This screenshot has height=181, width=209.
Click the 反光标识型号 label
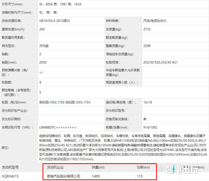point(116,111)
